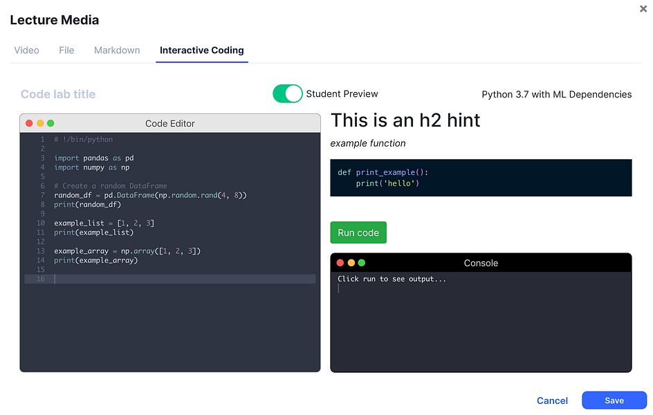Image resolution: width=653 pixels, height=415 pixels.
Task: Select the Interactive Coding tab
Action: coord(202,50)
